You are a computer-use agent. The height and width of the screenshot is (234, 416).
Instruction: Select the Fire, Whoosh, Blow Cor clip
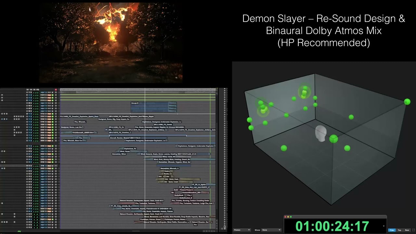click(x=75, y=141)
